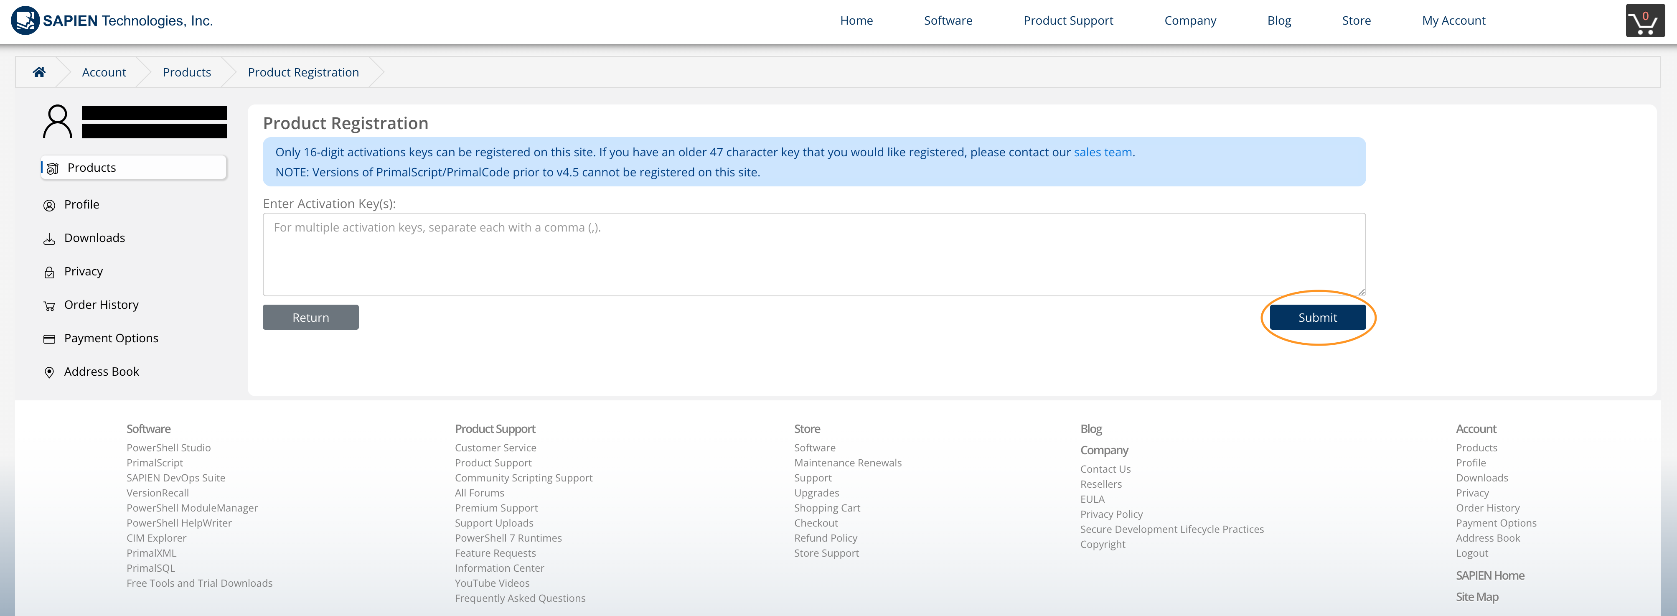Open PowerShell HelpWriter footer link
This screenshot has width=1677, height=616.
179,523
